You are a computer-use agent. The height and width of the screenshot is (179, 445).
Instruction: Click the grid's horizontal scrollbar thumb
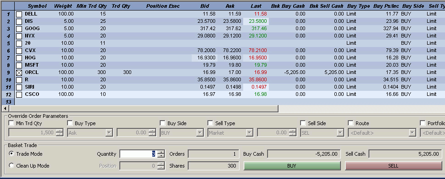pyautogui.click(x=144, y=108)
